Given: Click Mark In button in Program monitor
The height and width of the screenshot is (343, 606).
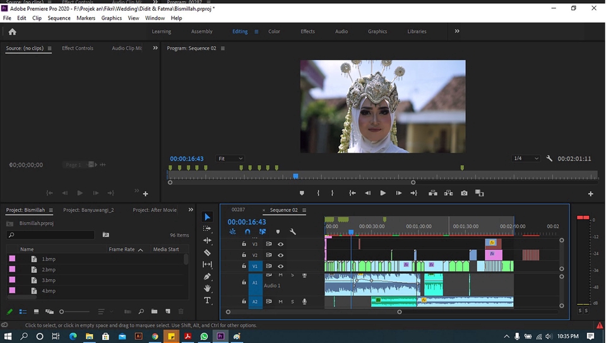Looking at the screenshot, I should [318, 193].
